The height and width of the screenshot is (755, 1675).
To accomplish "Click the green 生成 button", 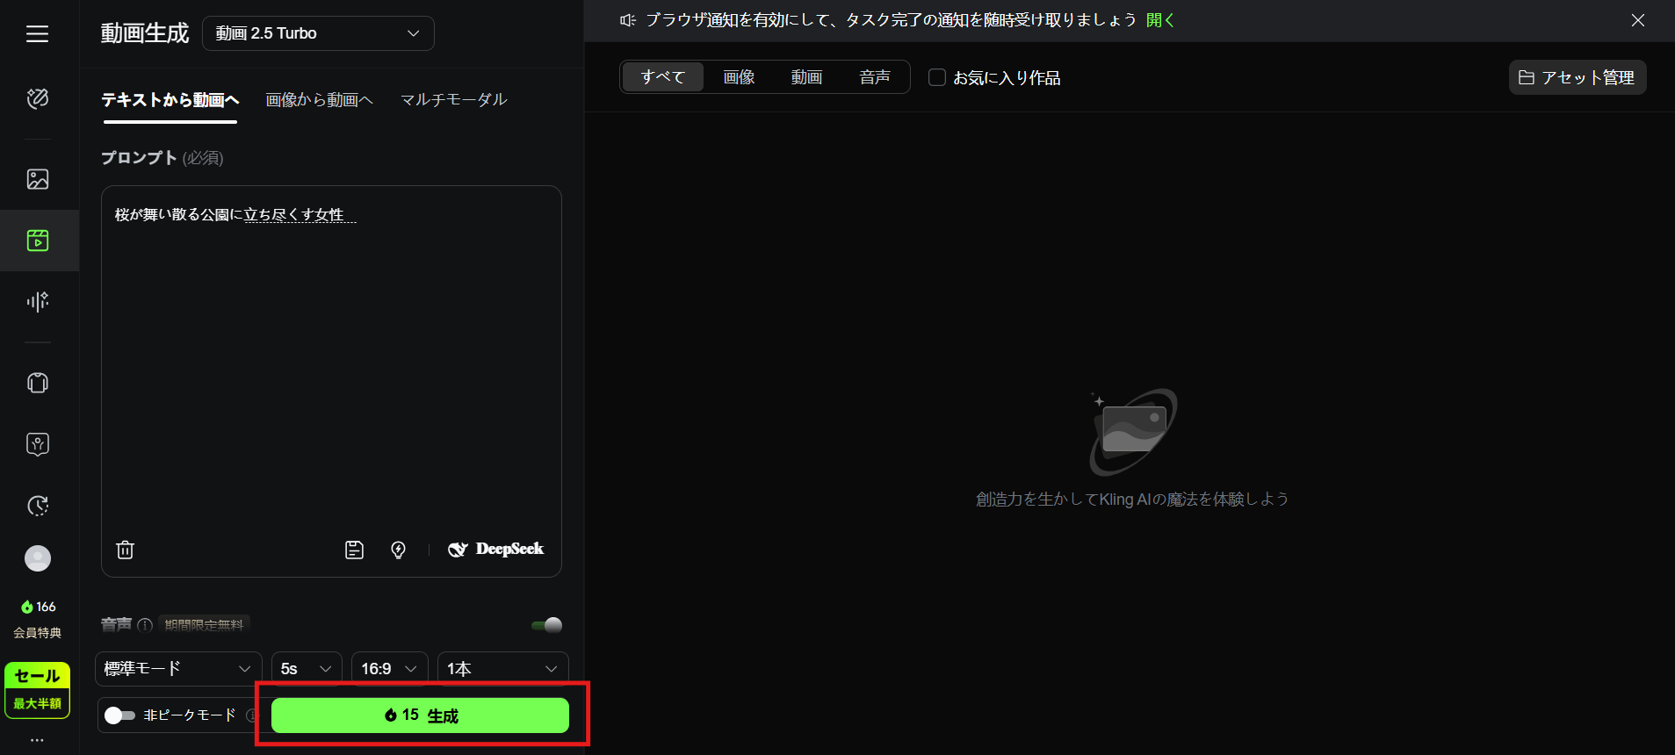I will point(420,715).
